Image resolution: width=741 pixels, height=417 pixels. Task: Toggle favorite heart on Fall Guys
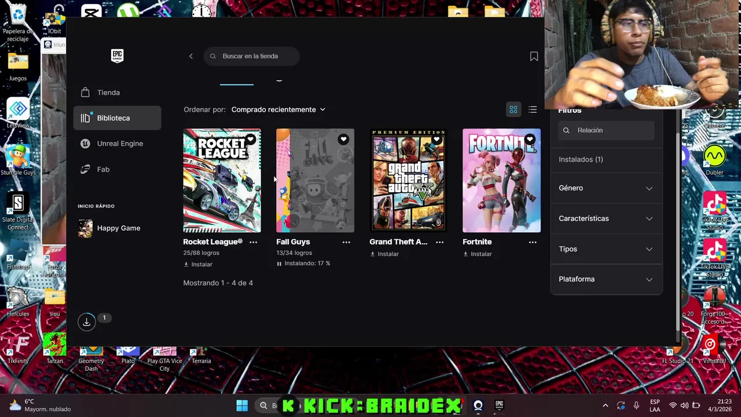tap(343, 140)
